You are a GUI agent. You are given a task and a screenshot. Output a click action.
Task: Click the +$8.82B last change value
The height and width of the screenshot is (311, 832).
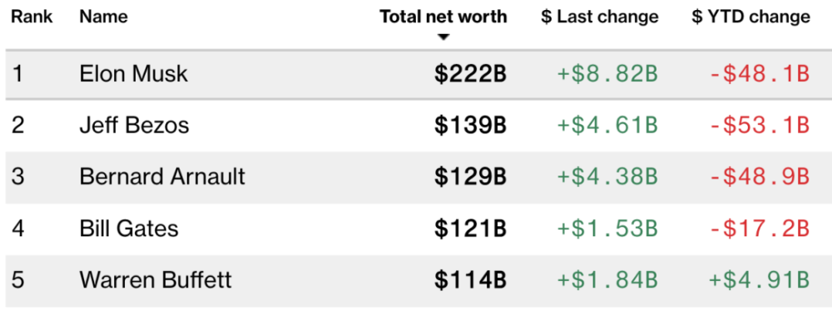[607, 74]
